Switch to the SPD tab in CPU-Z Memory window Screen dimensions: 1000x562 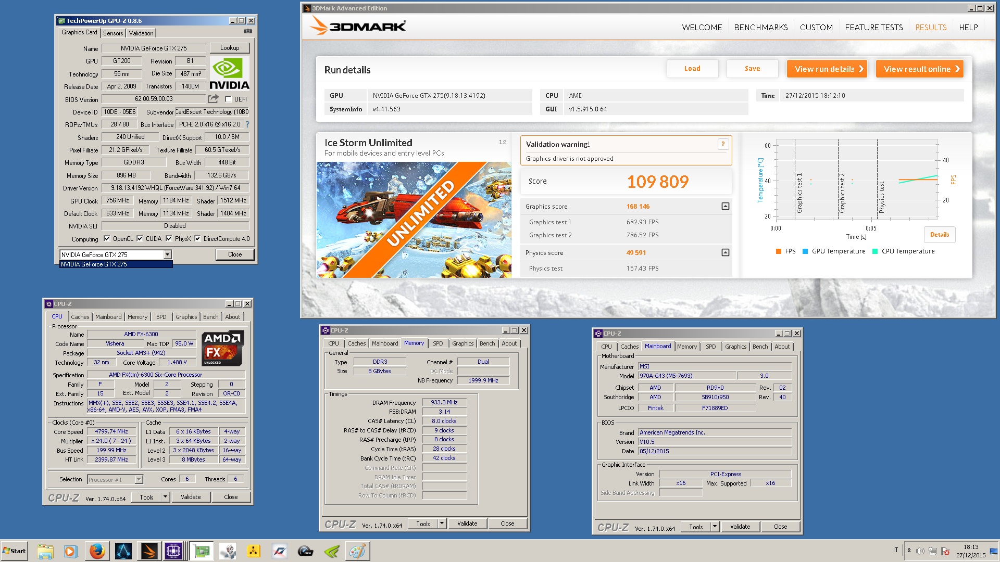pos(438,343)
